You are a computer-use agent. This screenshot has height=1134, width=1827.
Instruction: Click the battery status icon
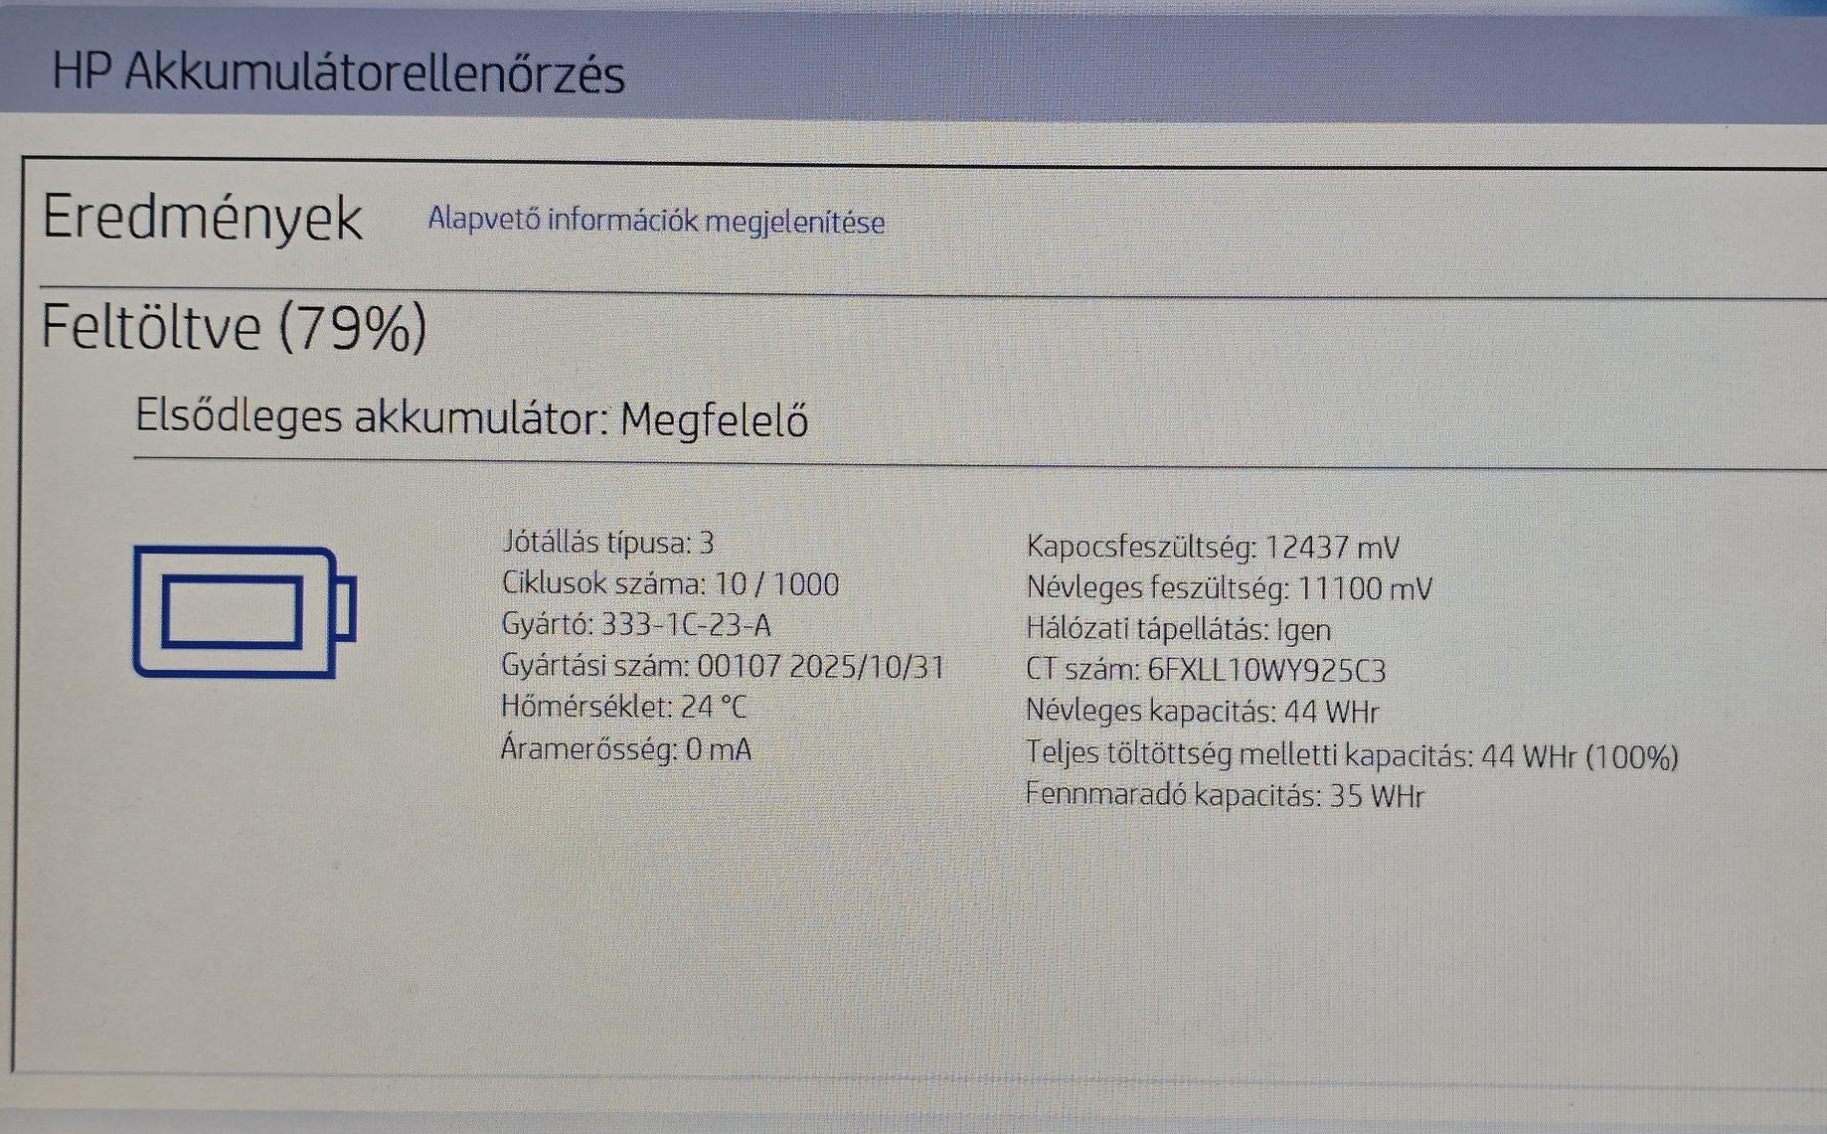pyautogui.click(x=245, y=612)
